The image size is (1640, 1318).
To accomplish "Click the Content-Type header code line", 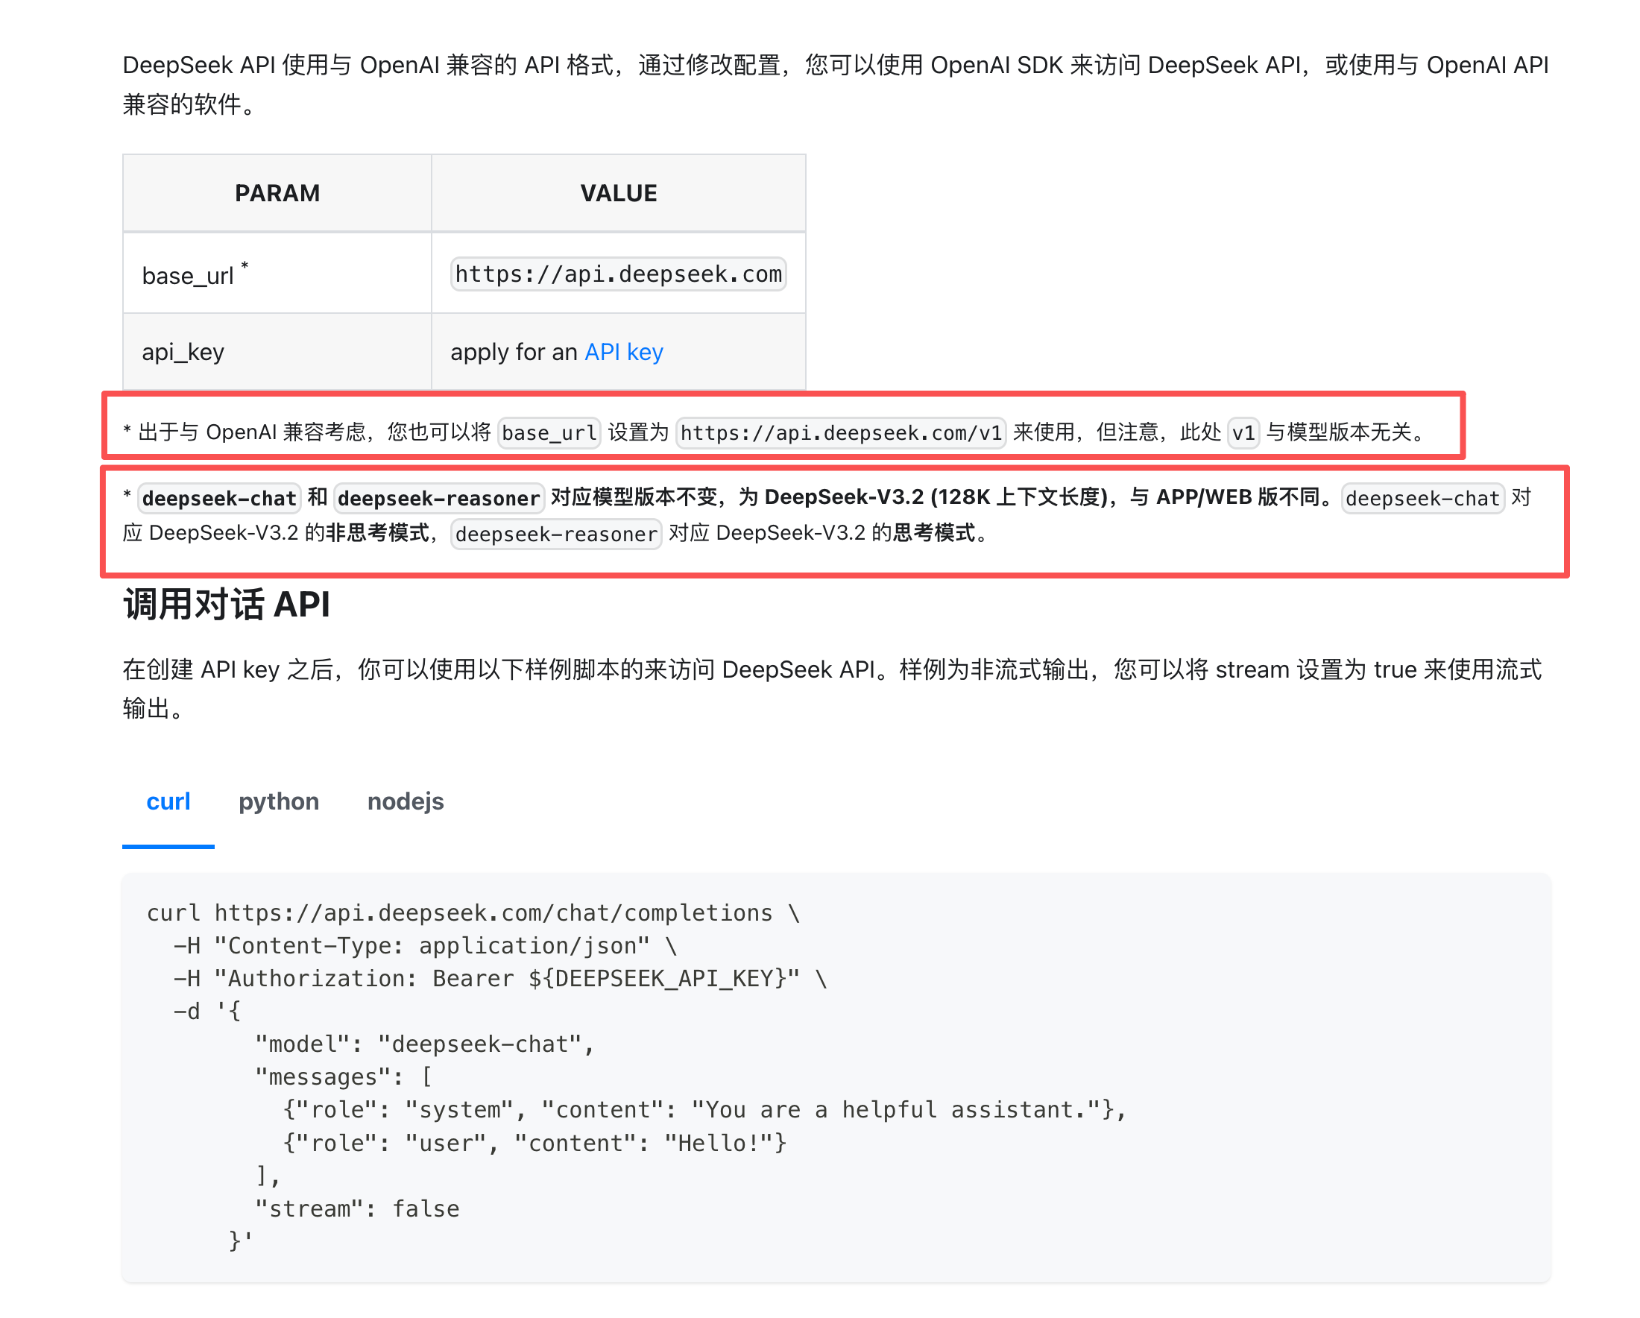I will click(424, 946).
